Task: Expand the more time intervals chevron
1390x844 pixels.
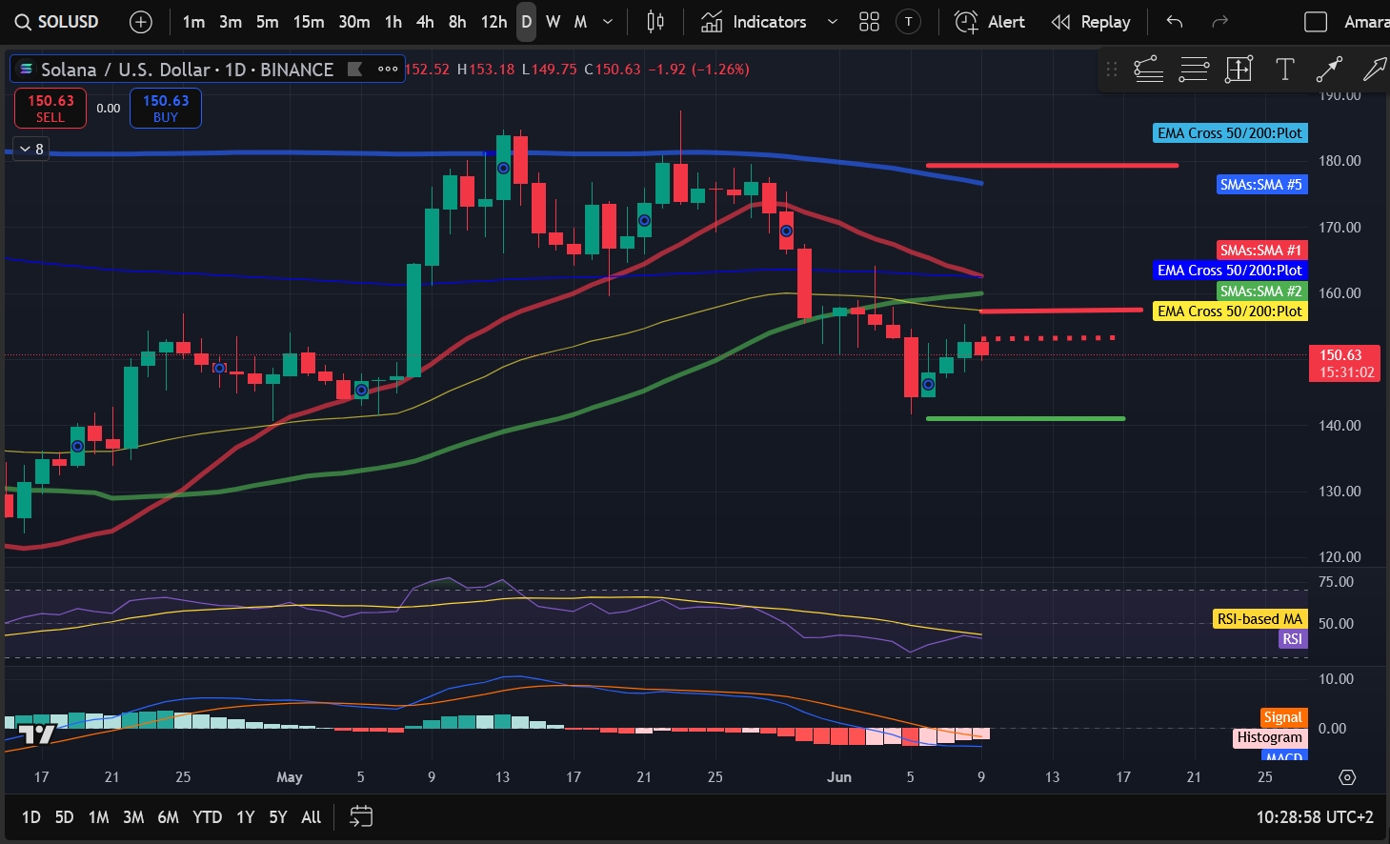Action: (x=608, y=22)
